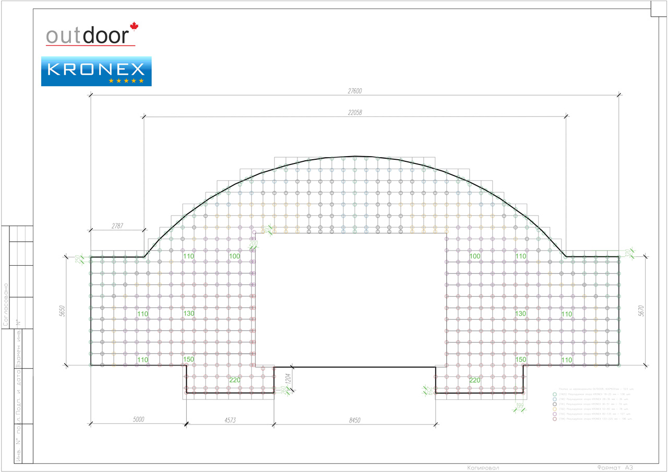Viewport: 668px width, 472px height.
Task: Click the green 130 label in left wing
Action: pyautogui.click(x=188, y=313)
